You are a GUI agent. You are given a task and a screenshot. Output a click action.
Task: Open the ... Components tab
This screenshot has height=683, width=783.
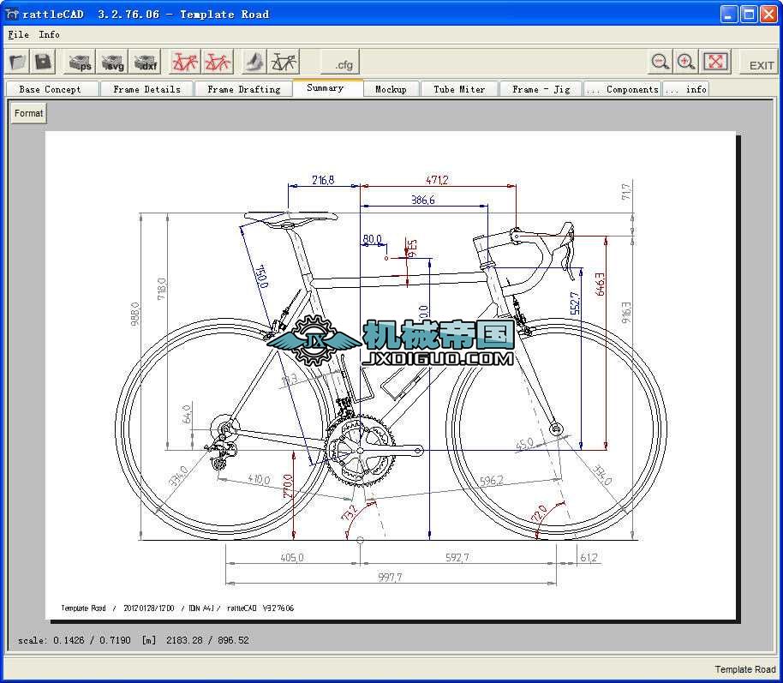[x=622, y=89]
